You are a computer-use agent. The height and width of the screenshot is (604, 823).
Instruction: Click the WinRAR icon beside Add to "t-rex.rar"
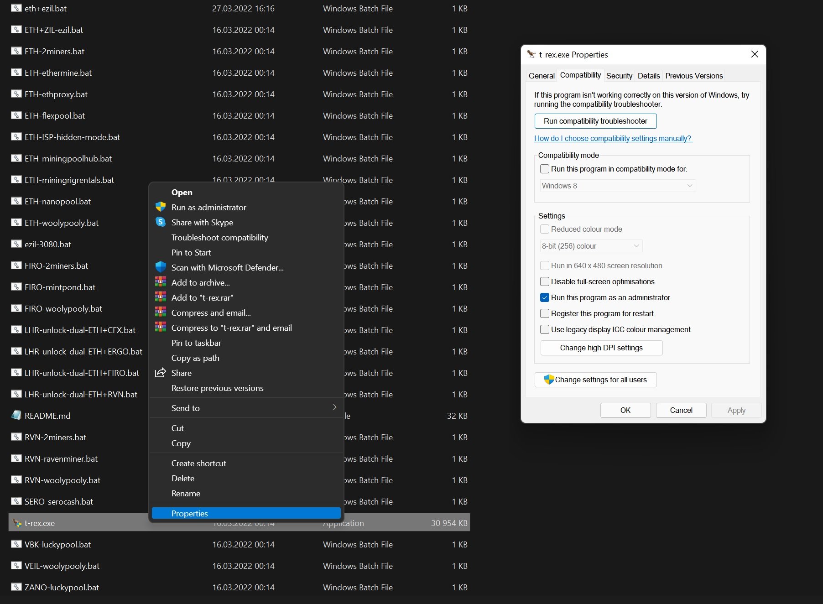coord(161,297)
